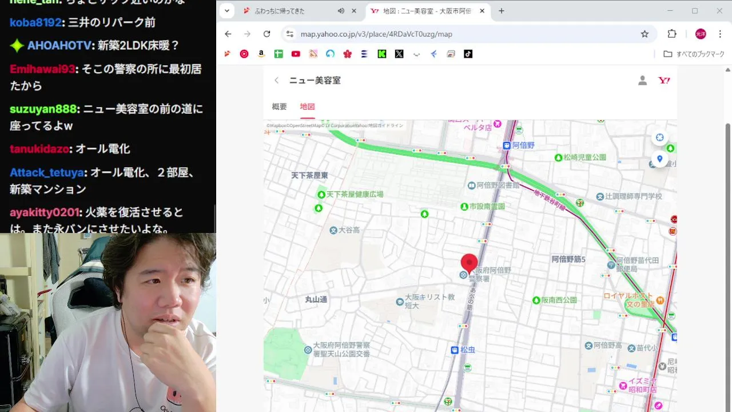Click 天下茶屋健康広場 on the map
Viewport: 732px width, 412px height.
click(355, 195)
